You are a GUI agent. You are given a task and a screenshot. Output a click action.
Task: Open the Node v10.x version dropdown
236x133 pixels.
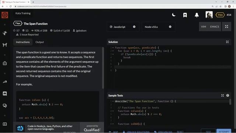tap(158, 27)
